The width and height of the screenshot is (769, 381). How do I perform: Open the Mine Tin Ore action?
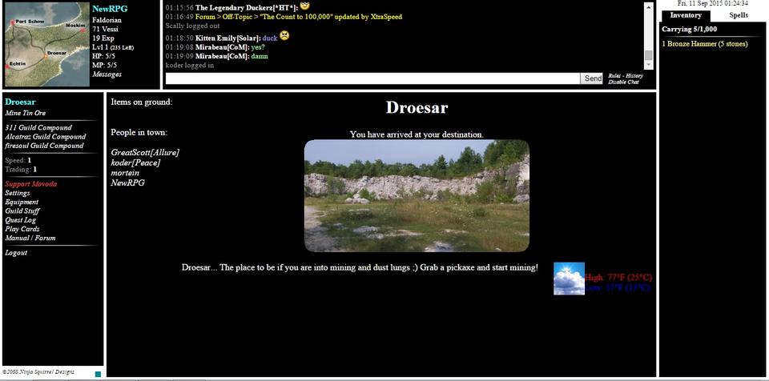click(24, 113)
